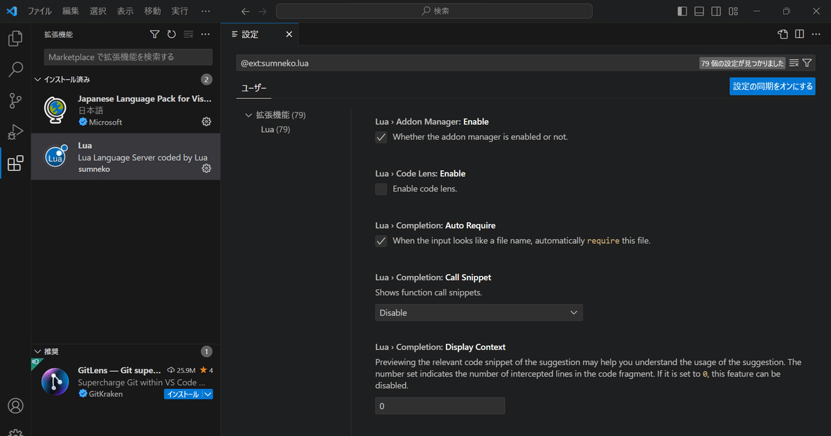Close the 設定 tab
The width and height of the screenshot is (831, 436).
coord(289,34)
